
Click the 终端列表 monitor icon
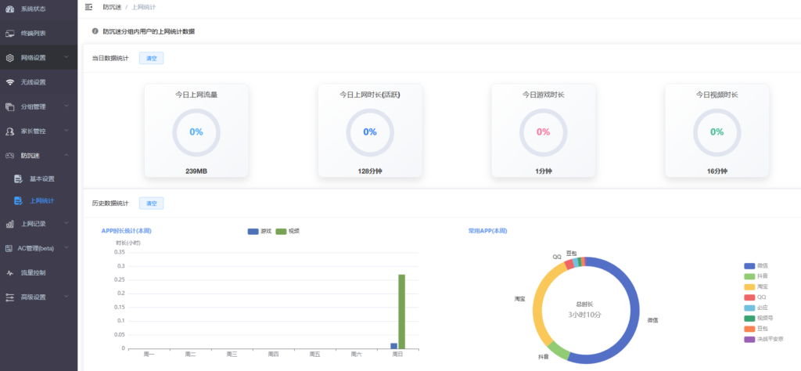9,34
